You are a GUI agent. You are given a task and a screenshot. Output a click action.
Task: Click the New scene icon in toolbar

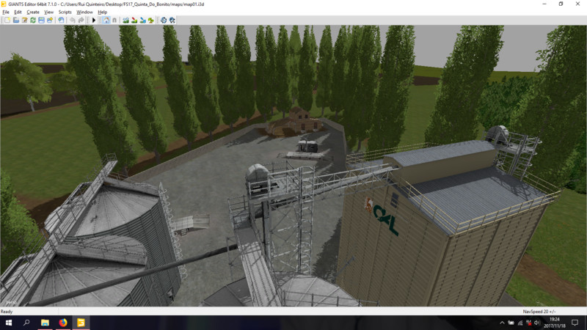(7, 21)
